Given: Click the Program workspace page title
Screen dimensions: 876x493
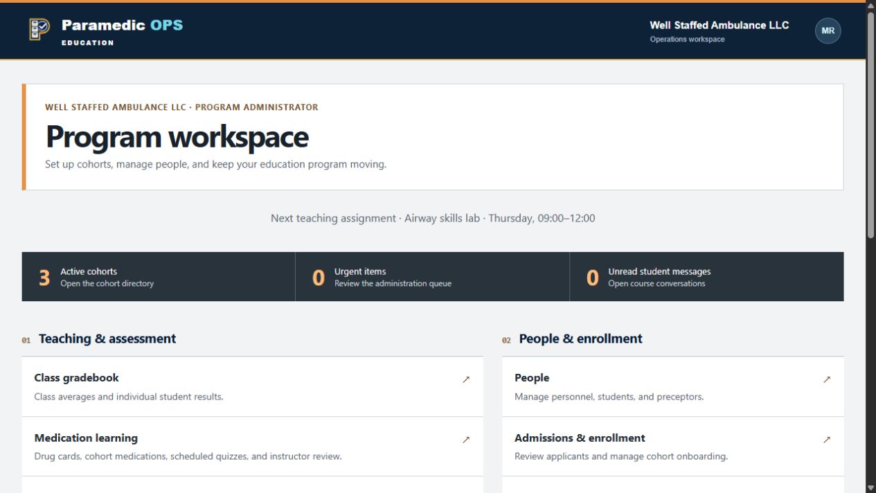Looking at the screenshot, I should (x=177, y=137).
